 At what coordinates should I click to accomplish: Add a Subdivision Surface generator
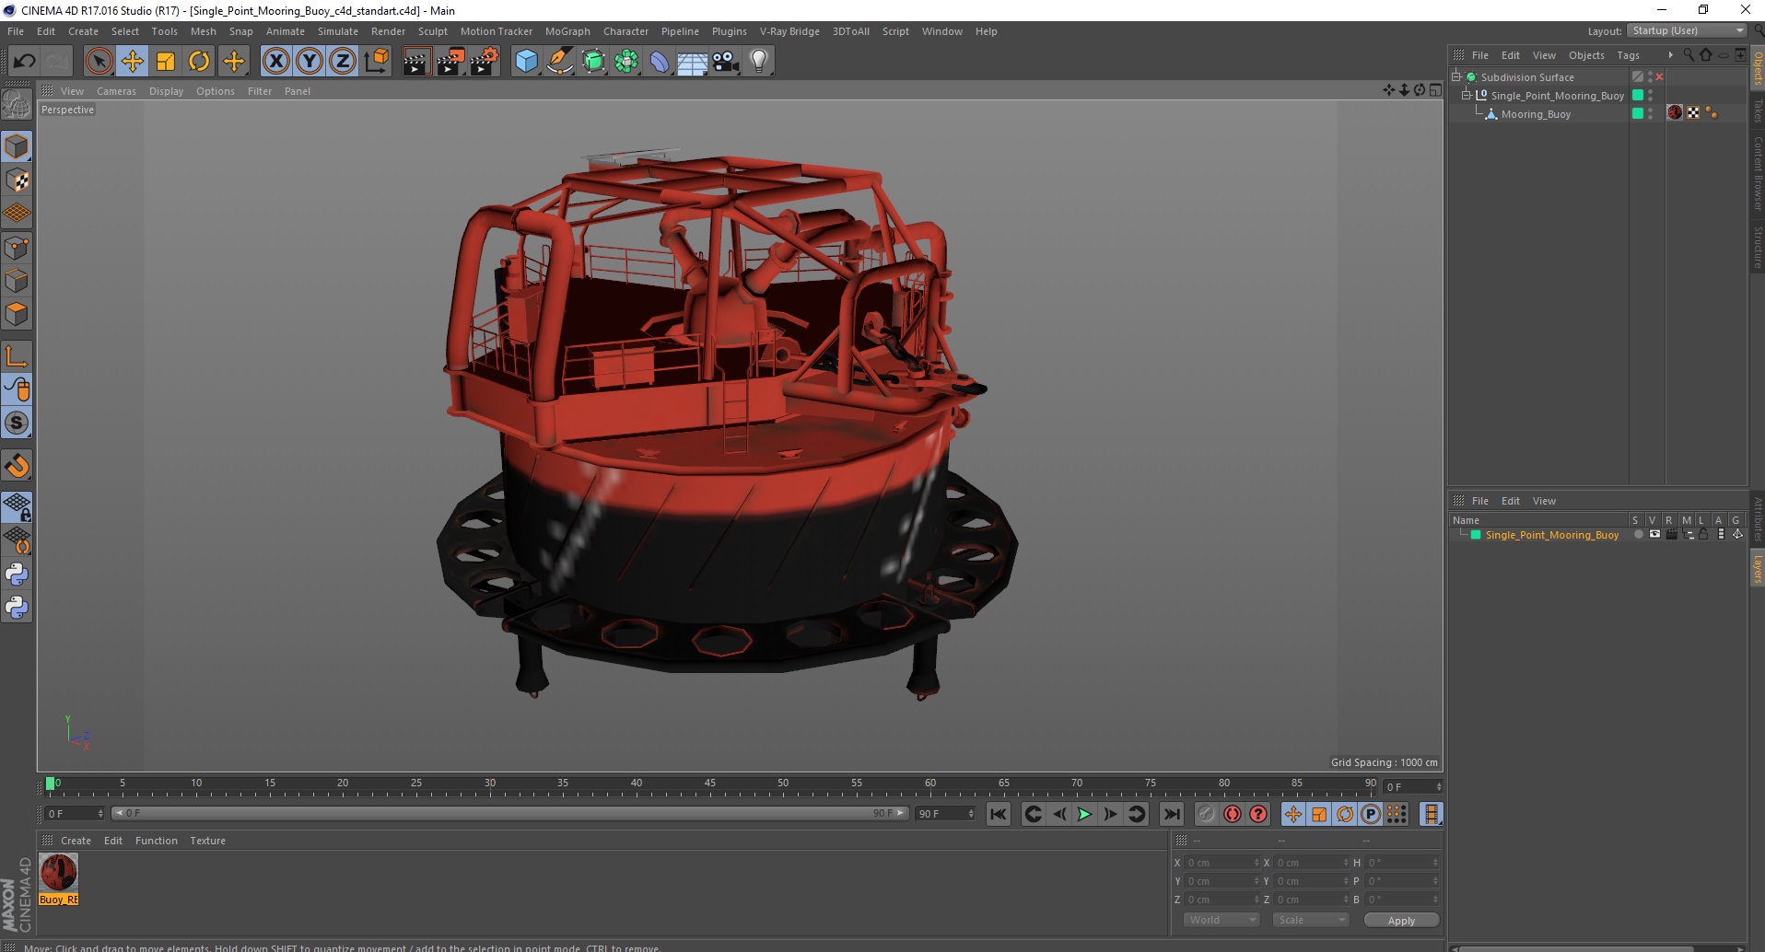(593, 62)
